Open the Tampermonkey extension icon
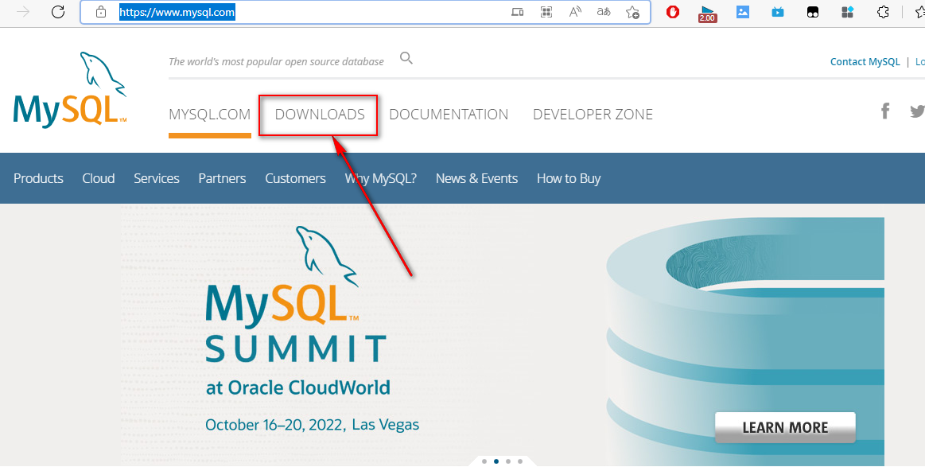This screenshot has height=467, width=925. (813, 12)
